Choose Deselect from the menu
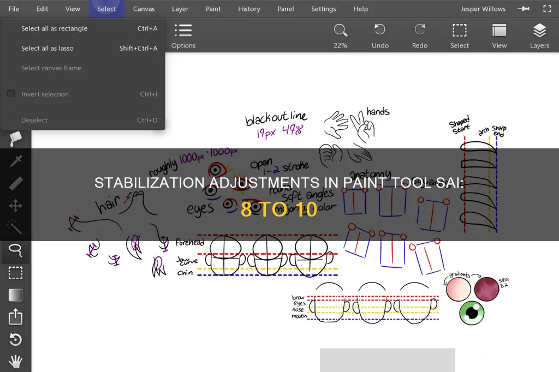Image resolution: width=559 pixels, height=372 pixels. coord(83,120)
